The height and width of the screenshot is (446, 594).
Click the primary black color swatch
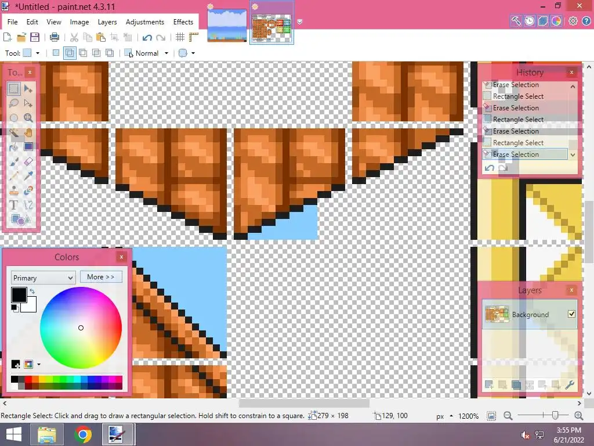[x=19, y=294]
